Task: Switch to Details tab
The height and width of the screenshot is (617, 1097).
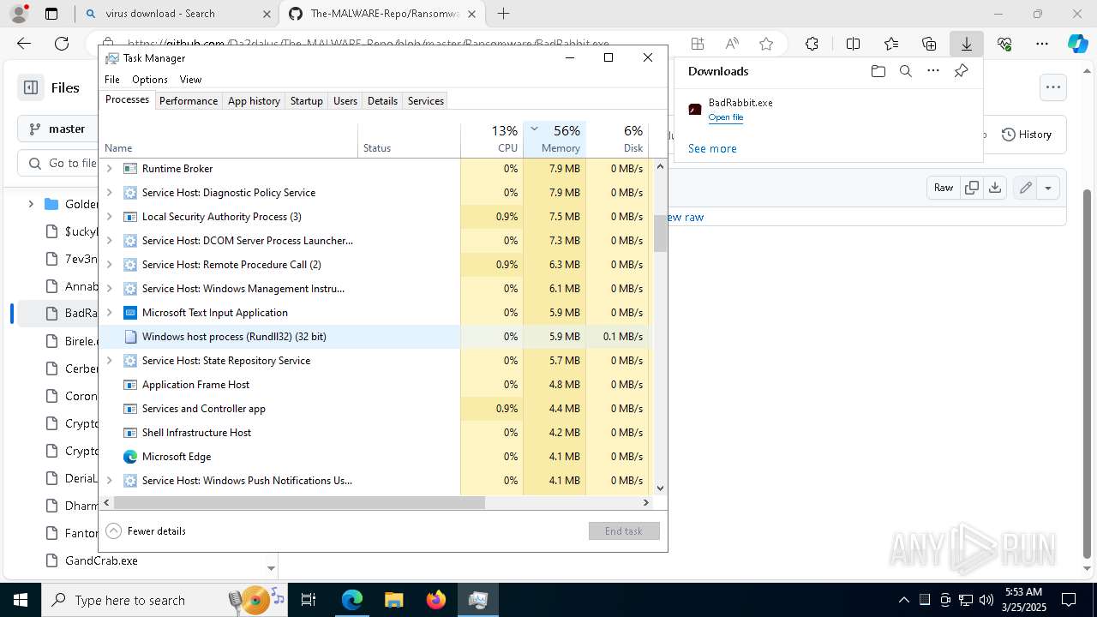Action: click(382, 101)
